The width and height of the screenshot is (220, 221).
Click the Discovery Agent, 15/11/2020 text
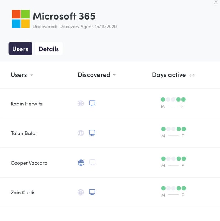[x=88, y=27]
